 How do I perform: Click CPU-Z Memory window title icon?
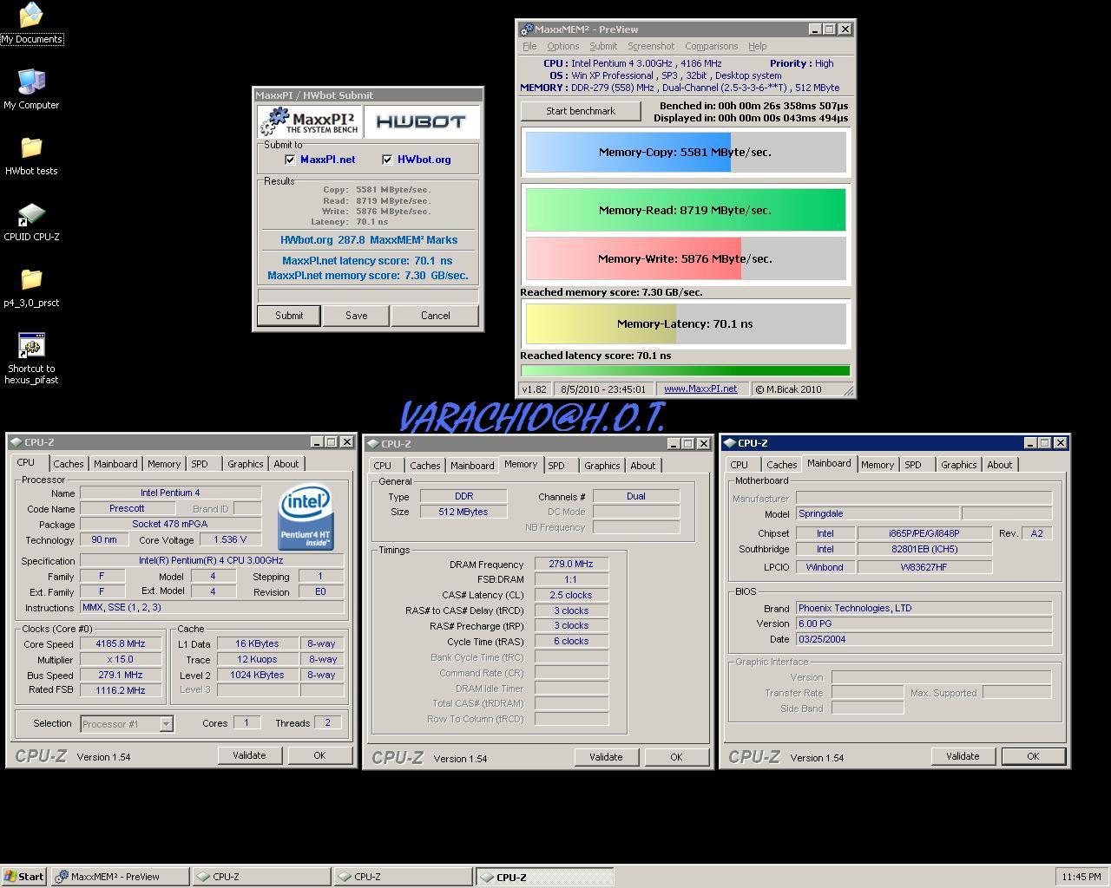[373, 443]
